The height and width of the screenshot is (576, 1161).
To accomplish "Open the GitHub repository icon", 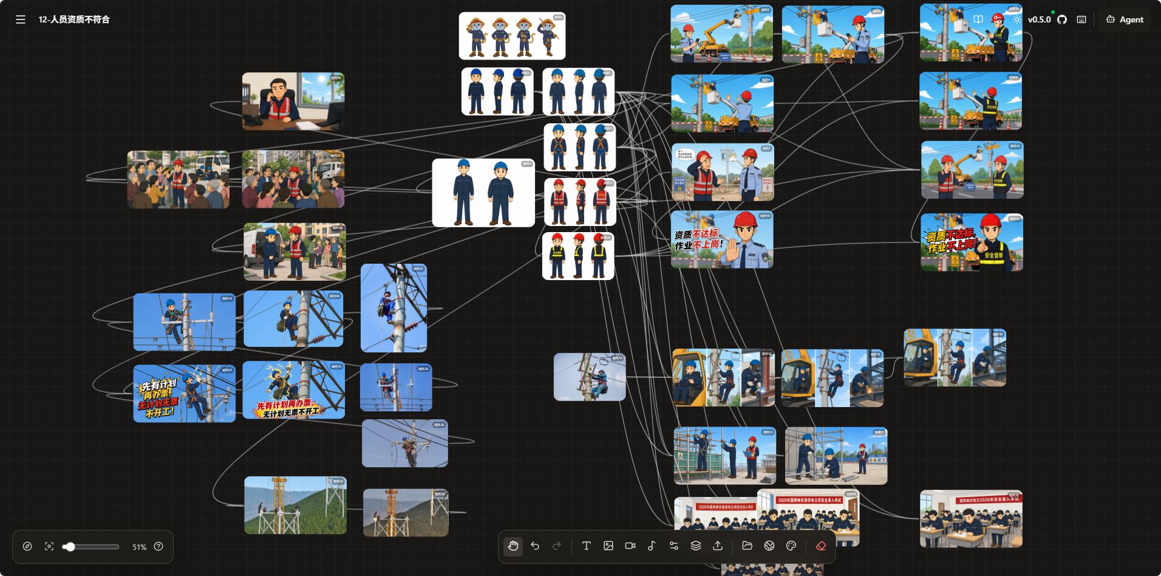I will coord(1062,19).
